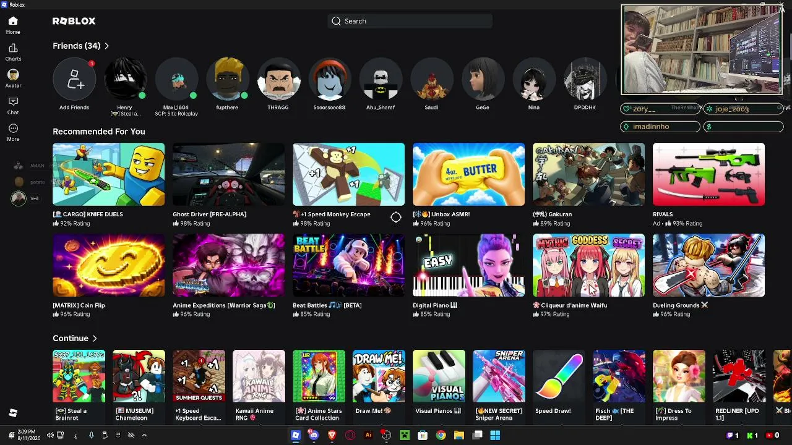
Task: Open the Gakuran game link
Action: (x=589, y=174)
